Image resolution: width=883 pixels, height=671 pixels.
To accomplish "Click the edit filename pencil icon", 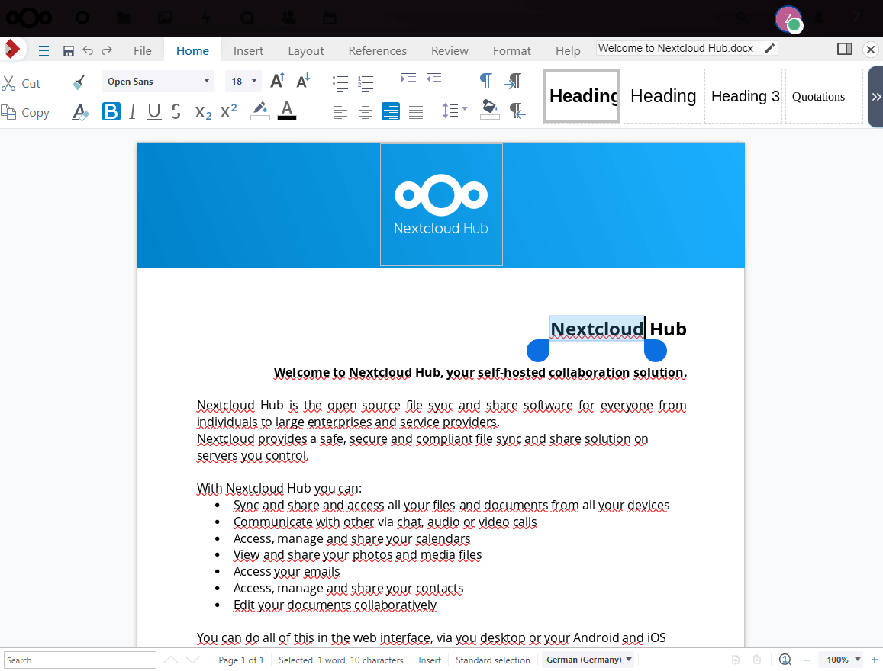I will point(770,48).
